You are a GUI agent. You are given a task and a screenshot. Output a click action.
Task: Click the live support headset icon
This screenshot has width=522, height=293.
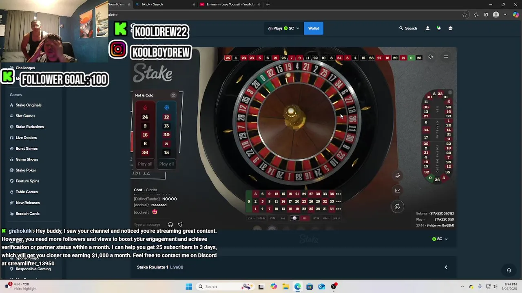(509, 270)
